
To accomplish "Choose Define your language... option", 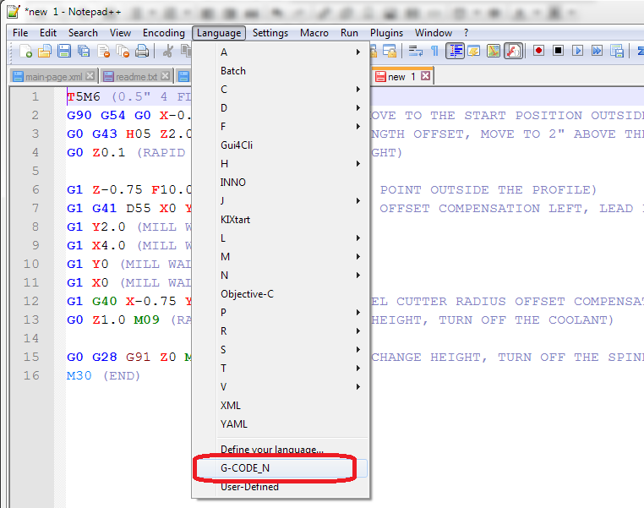I will 271,450.
